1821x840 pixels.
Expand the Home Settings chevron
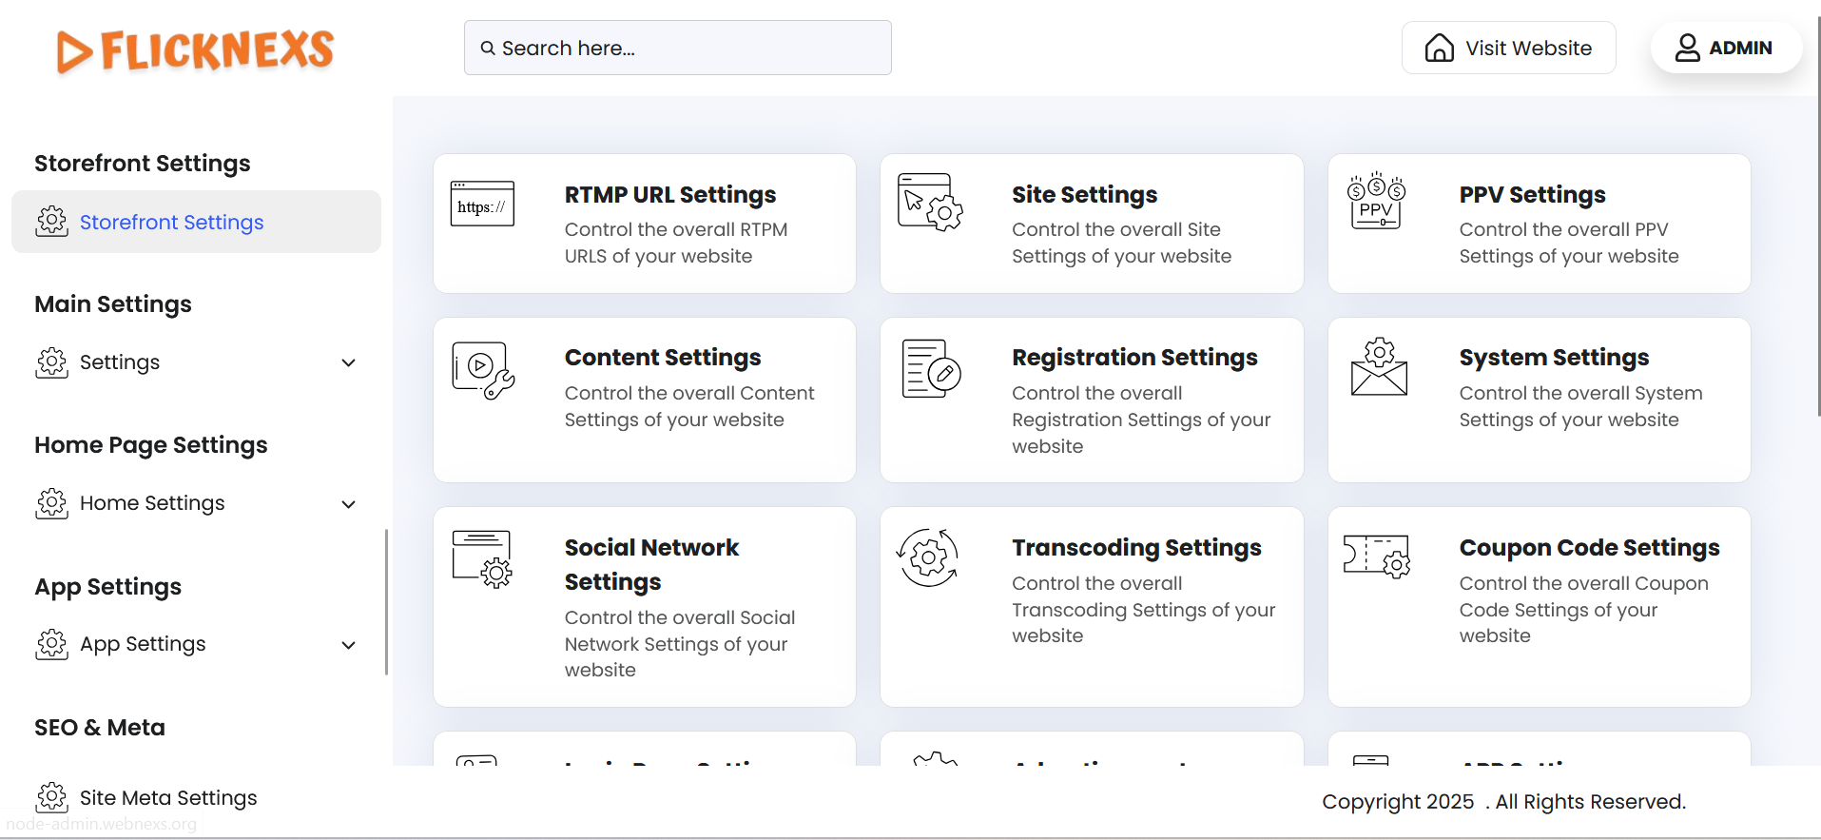348,504
